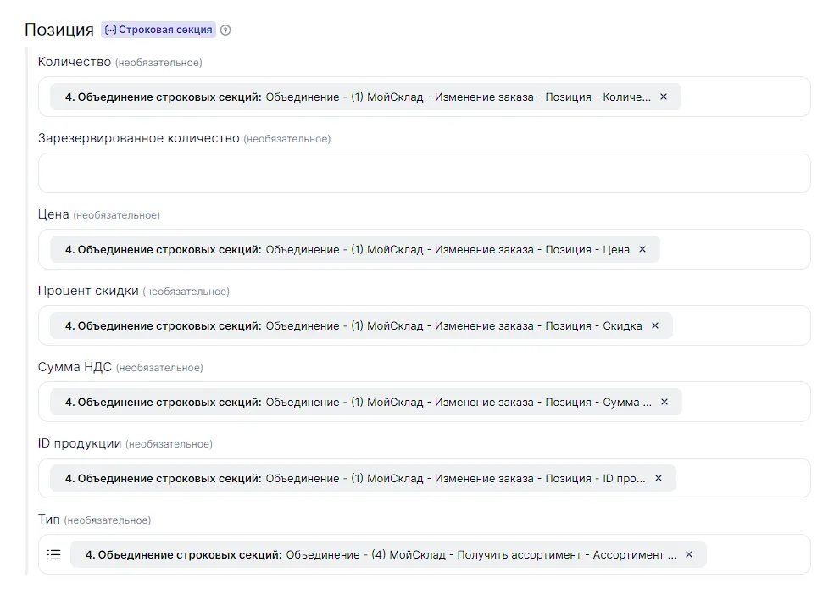This screenshot has height=595, width=834.
Task: Remove the tag in the Цена field
Action: point(642,249)
